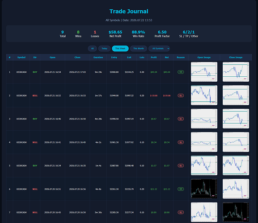This screenshot has width=258, height=223.
Task: View trade 2 open chart thumbnail
Action: point(204,95)
